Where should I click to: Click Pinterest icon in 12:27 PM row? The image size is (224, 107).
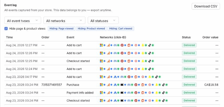(122, 45)
